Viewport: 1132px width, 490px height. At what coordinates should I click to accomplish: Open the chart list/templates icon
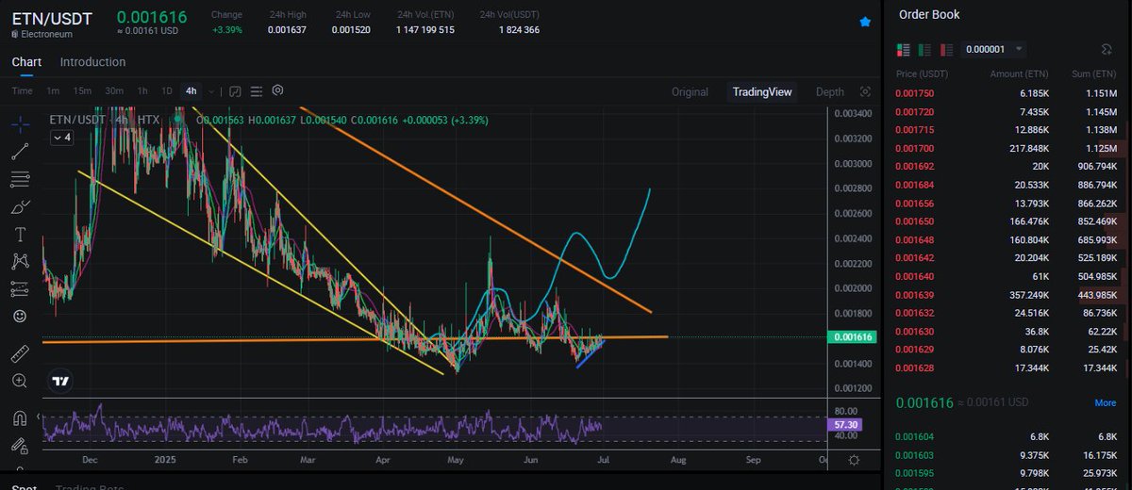click(x=257, y=90)
